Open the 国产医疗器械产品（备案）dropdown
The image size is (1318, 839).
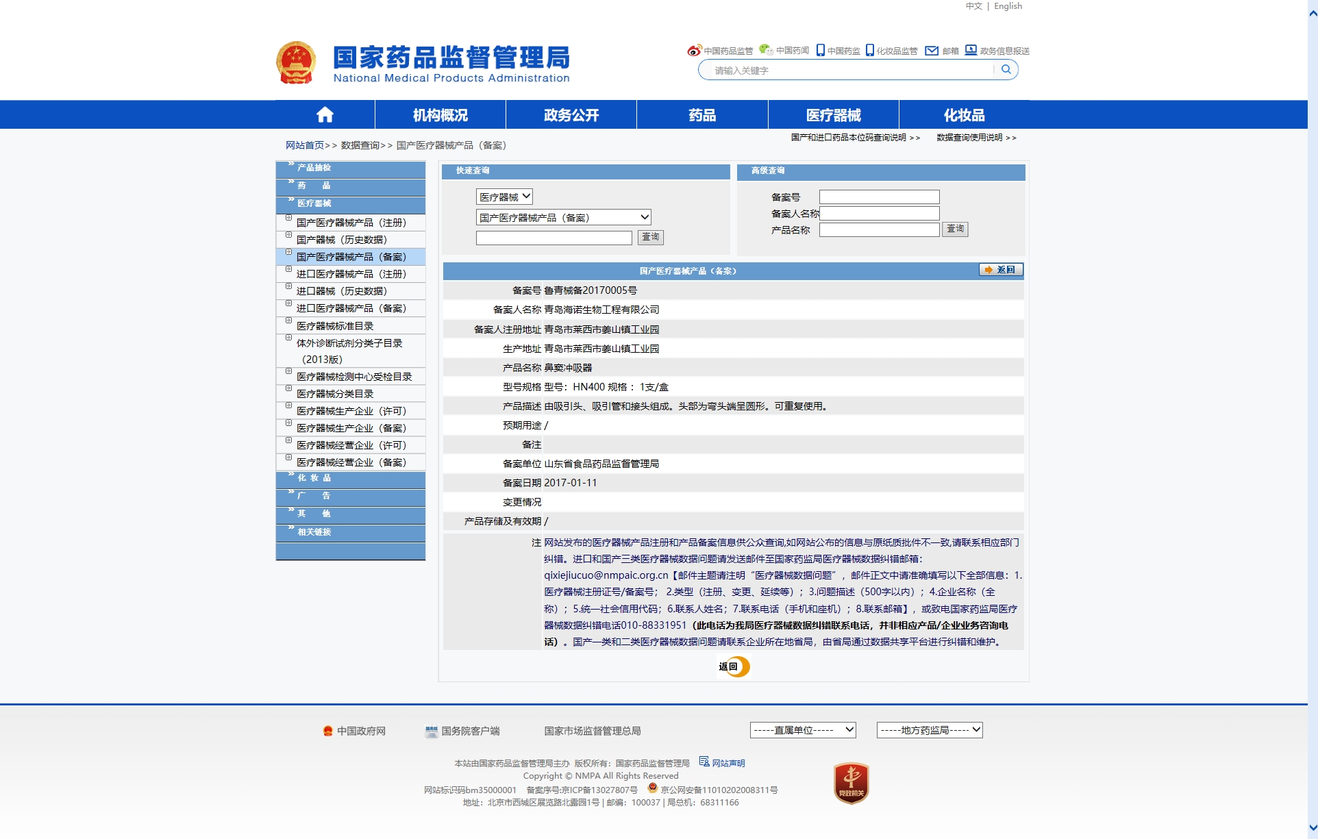[563, 217]
